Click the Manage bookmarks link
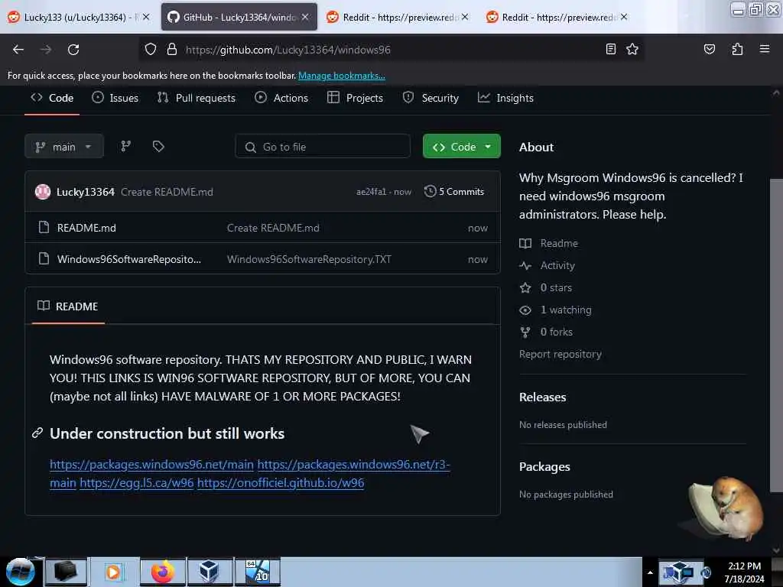This screenshot has height=587, width=783. [342, 76]
